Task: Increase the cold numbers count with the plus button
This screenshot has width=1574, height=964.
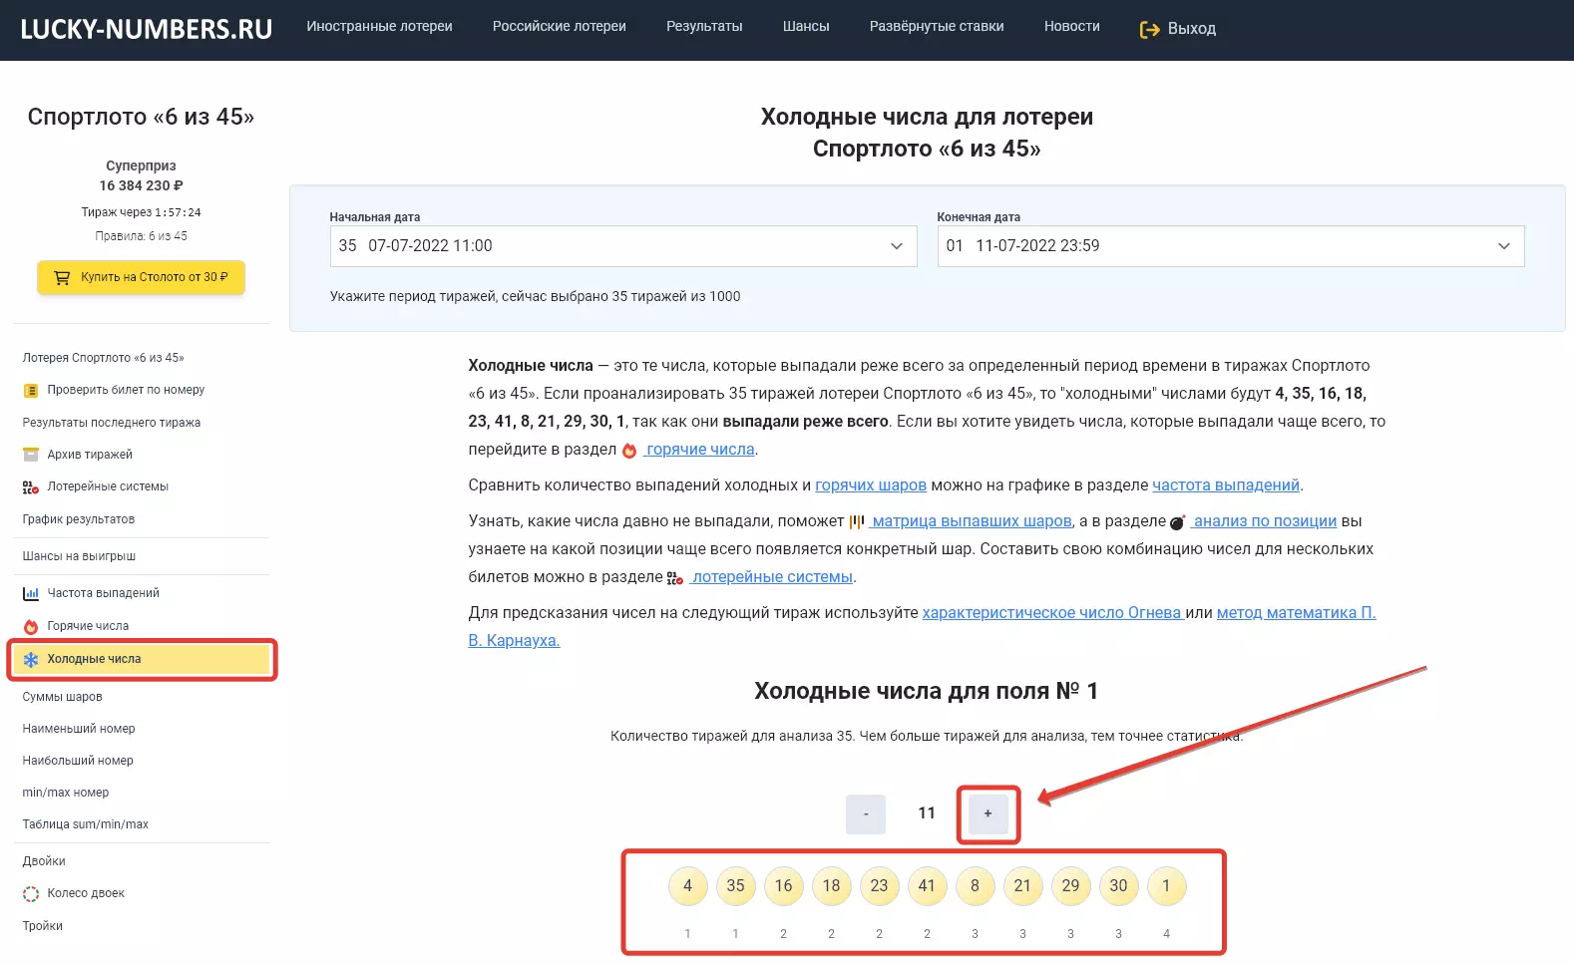Action: 988,814
